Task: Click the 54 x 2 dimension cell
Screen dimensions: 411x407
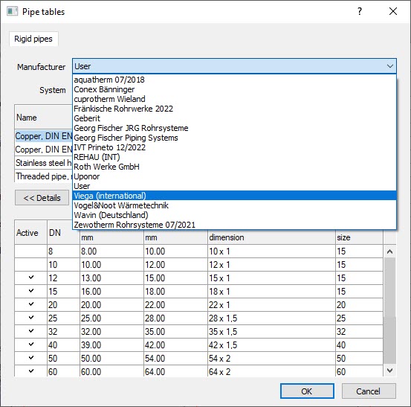Action: pos(271,358)
